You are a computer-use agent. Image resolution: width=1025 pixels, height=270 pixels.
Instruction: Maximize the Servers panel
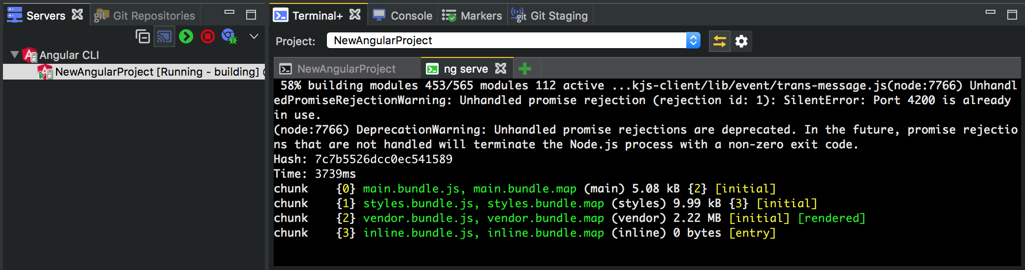click(251, 15)
